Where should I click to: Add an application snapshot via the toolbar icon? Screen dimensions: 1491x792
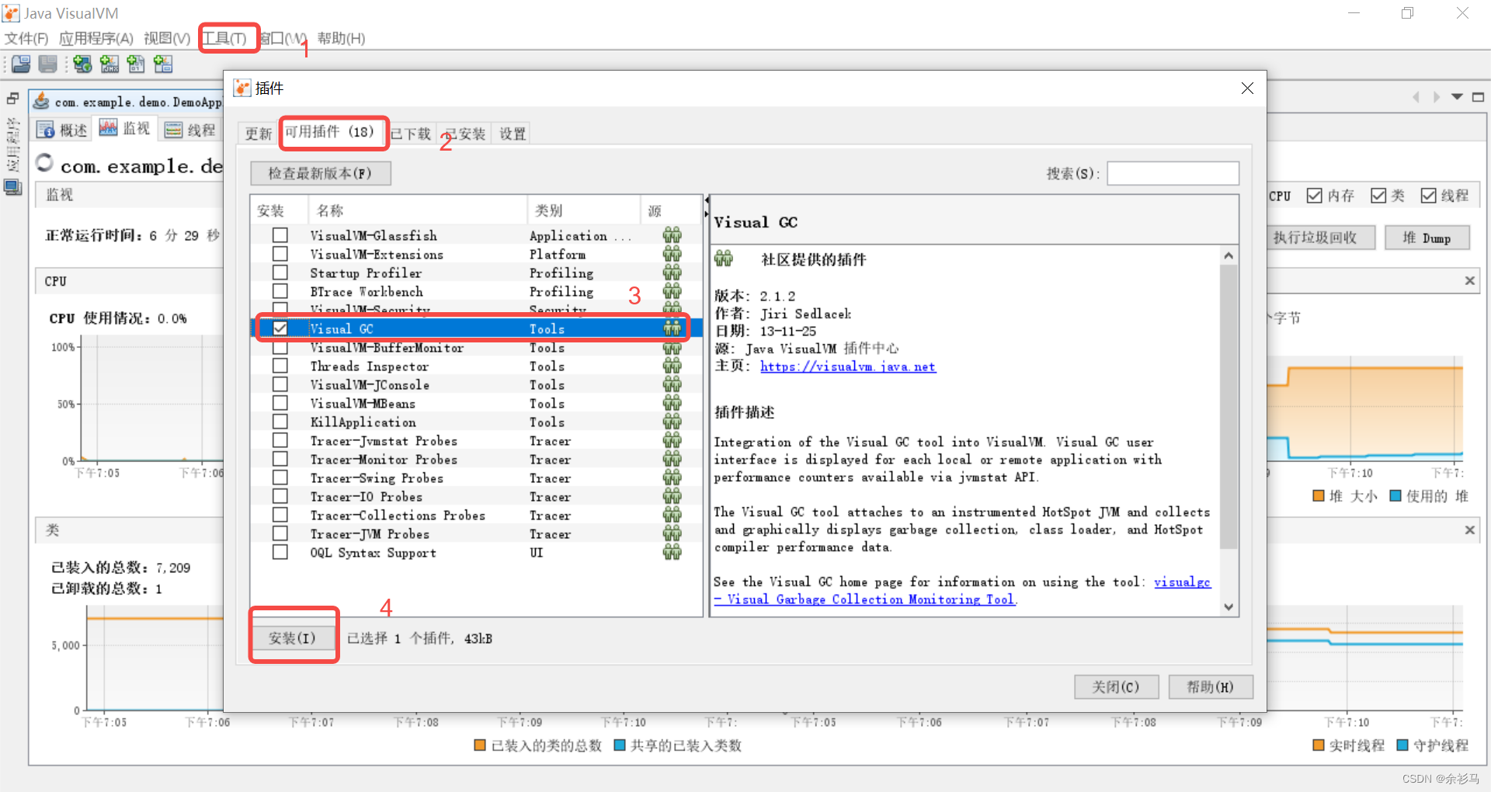[x=163, y=64]
